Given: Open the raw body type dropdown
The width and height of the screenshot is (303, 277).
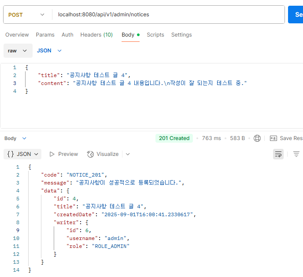Looking at the screenshot, I should click(18, 51).
